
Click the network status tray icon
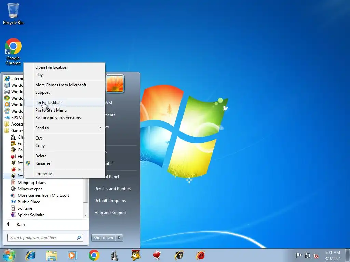click(x=307, y=256)
